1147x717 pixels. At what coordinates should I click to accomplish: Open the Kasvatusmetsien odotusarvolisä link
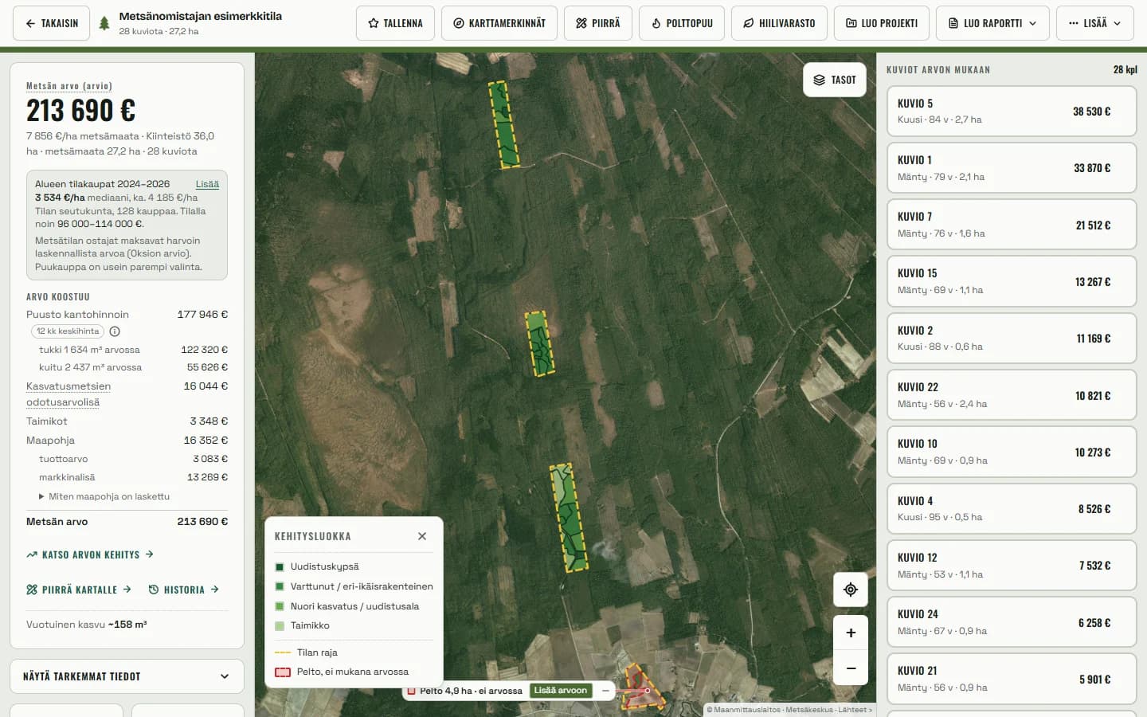click(69, 394)
